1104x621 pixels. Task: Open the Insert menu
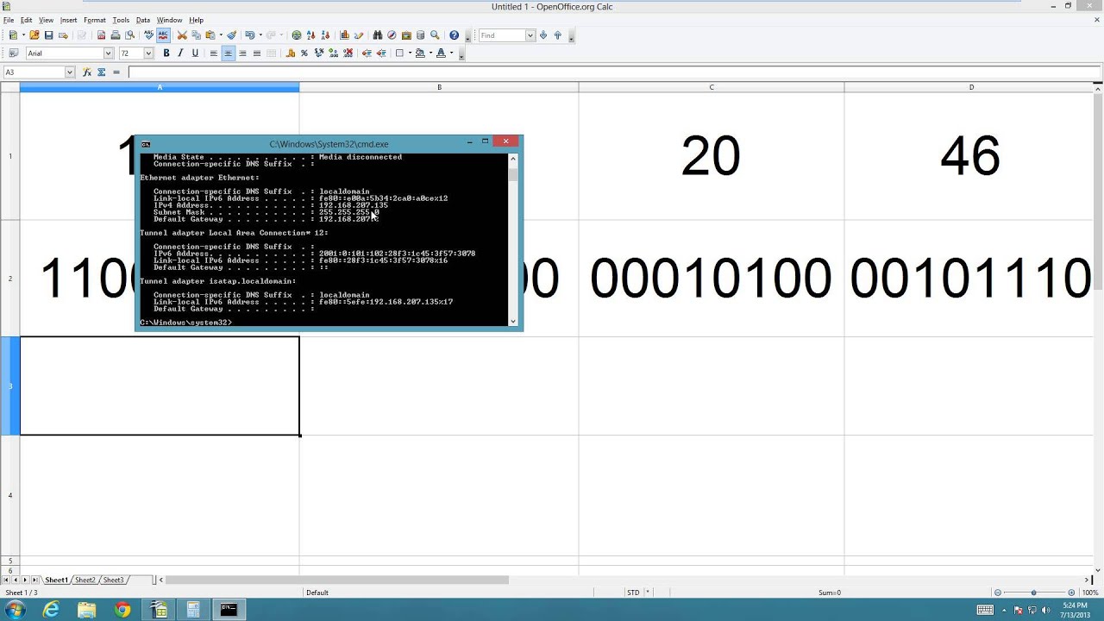click(x=68, y=20)
